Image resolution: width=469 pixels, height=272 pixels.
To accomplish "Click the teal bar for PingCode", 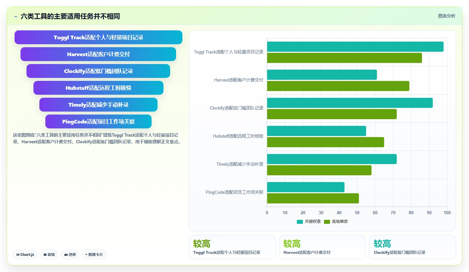I will 306,187.
